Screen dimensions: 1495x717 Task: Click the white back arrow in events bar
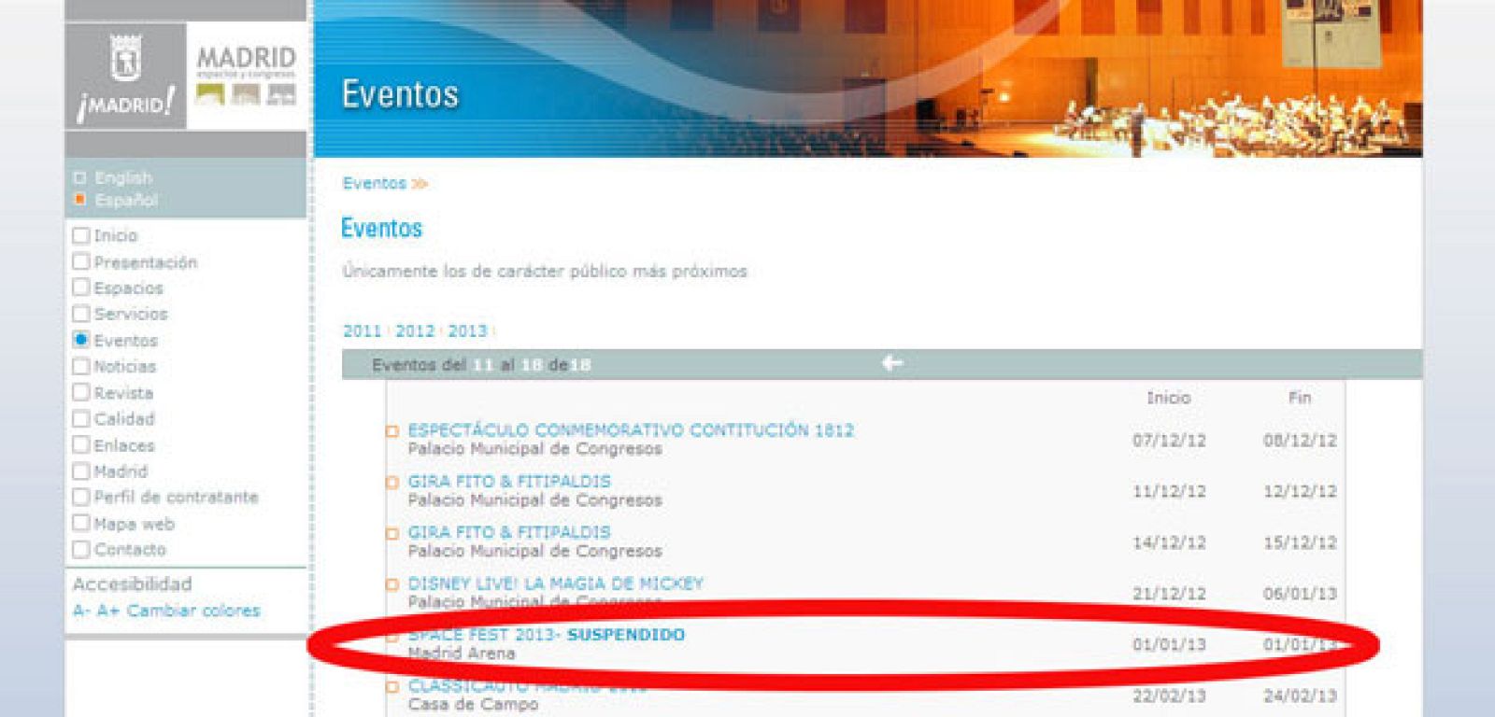click(x=892, y=363)
